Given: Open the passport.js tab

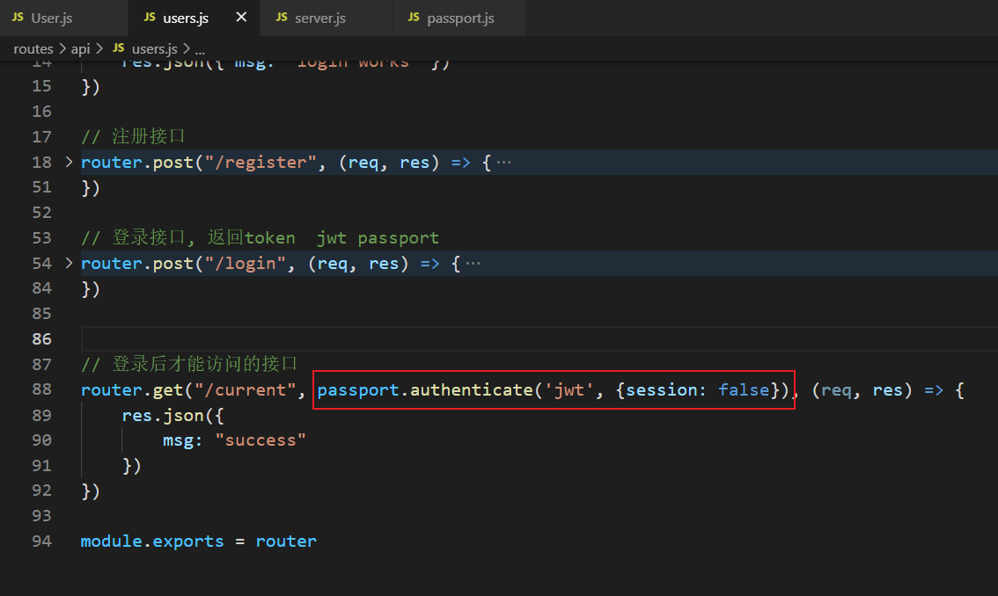Looking at the screenshot, I should [x=460, y=18].
